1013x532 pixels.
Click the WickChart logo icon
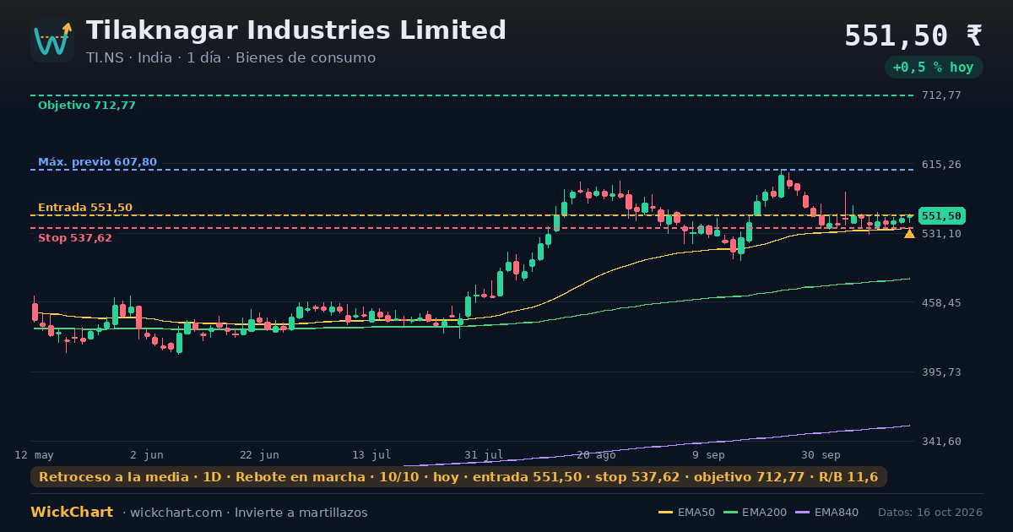click(52, 41)
